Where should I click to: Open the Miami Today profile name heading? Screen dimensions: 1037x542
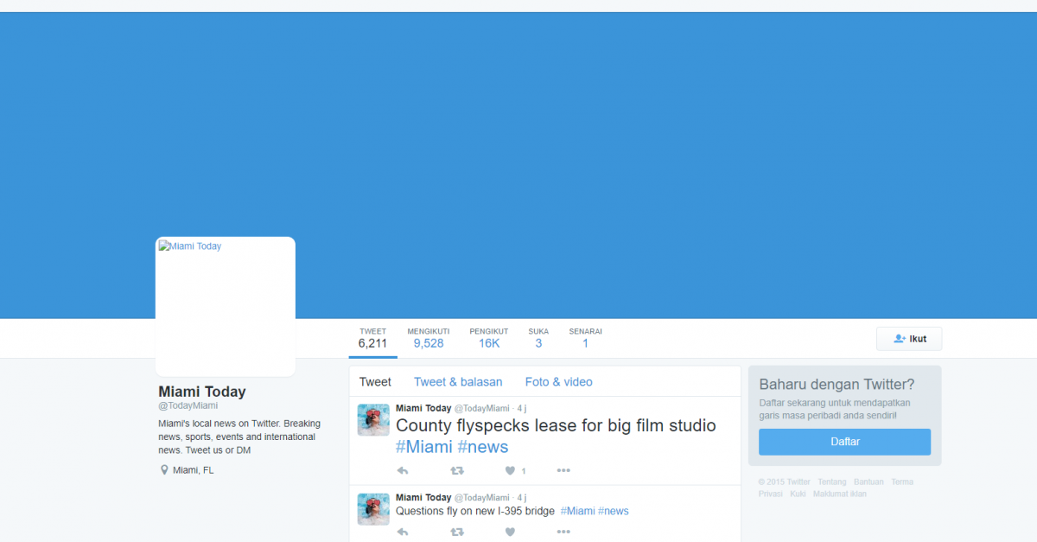202,392
